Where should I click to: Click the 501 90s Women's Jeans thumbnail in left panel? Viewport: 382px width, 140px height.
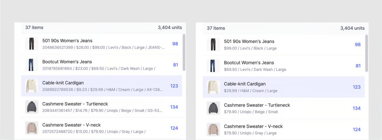click(x=32, y=44)
